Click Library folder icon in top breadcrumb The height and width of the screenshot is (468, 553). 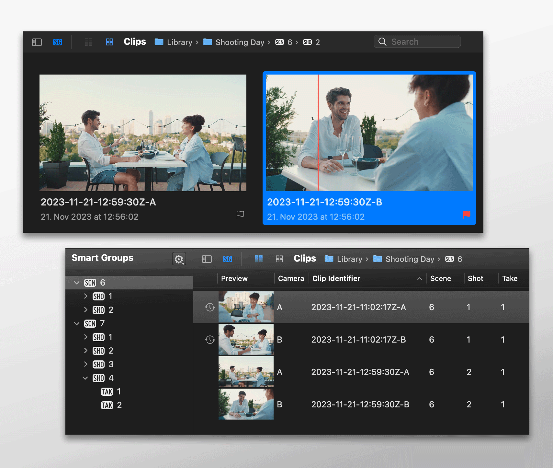pyautogui.click(x=159, y=42)
